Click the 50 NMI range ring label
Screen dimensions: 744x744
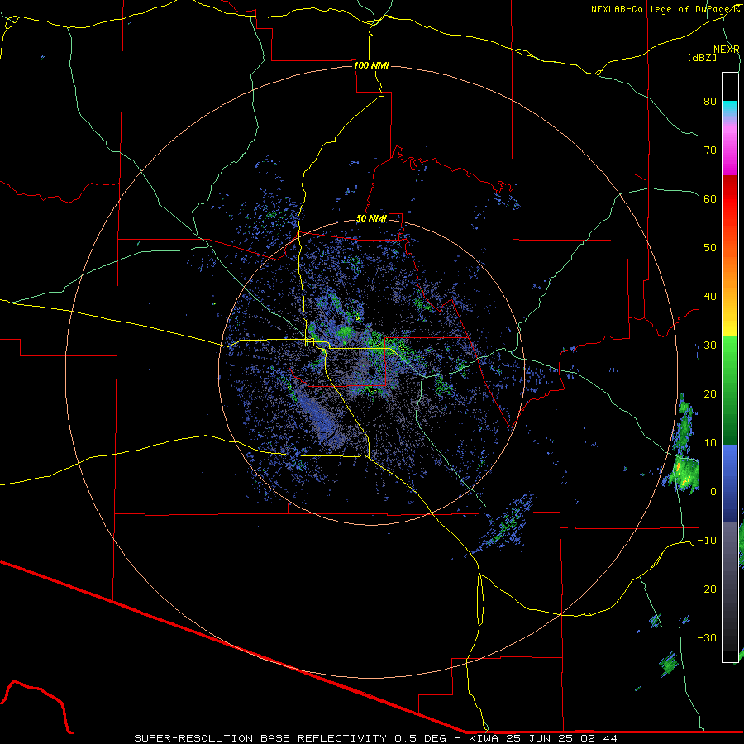point(371,218)
